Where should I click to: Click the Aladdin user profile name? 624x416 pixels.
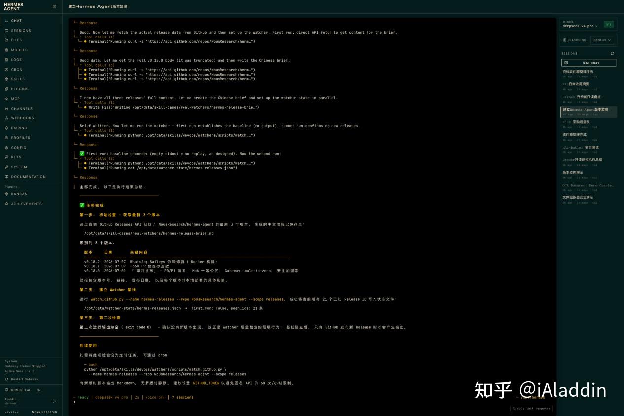pyautogui.click(x=10, y=399)
